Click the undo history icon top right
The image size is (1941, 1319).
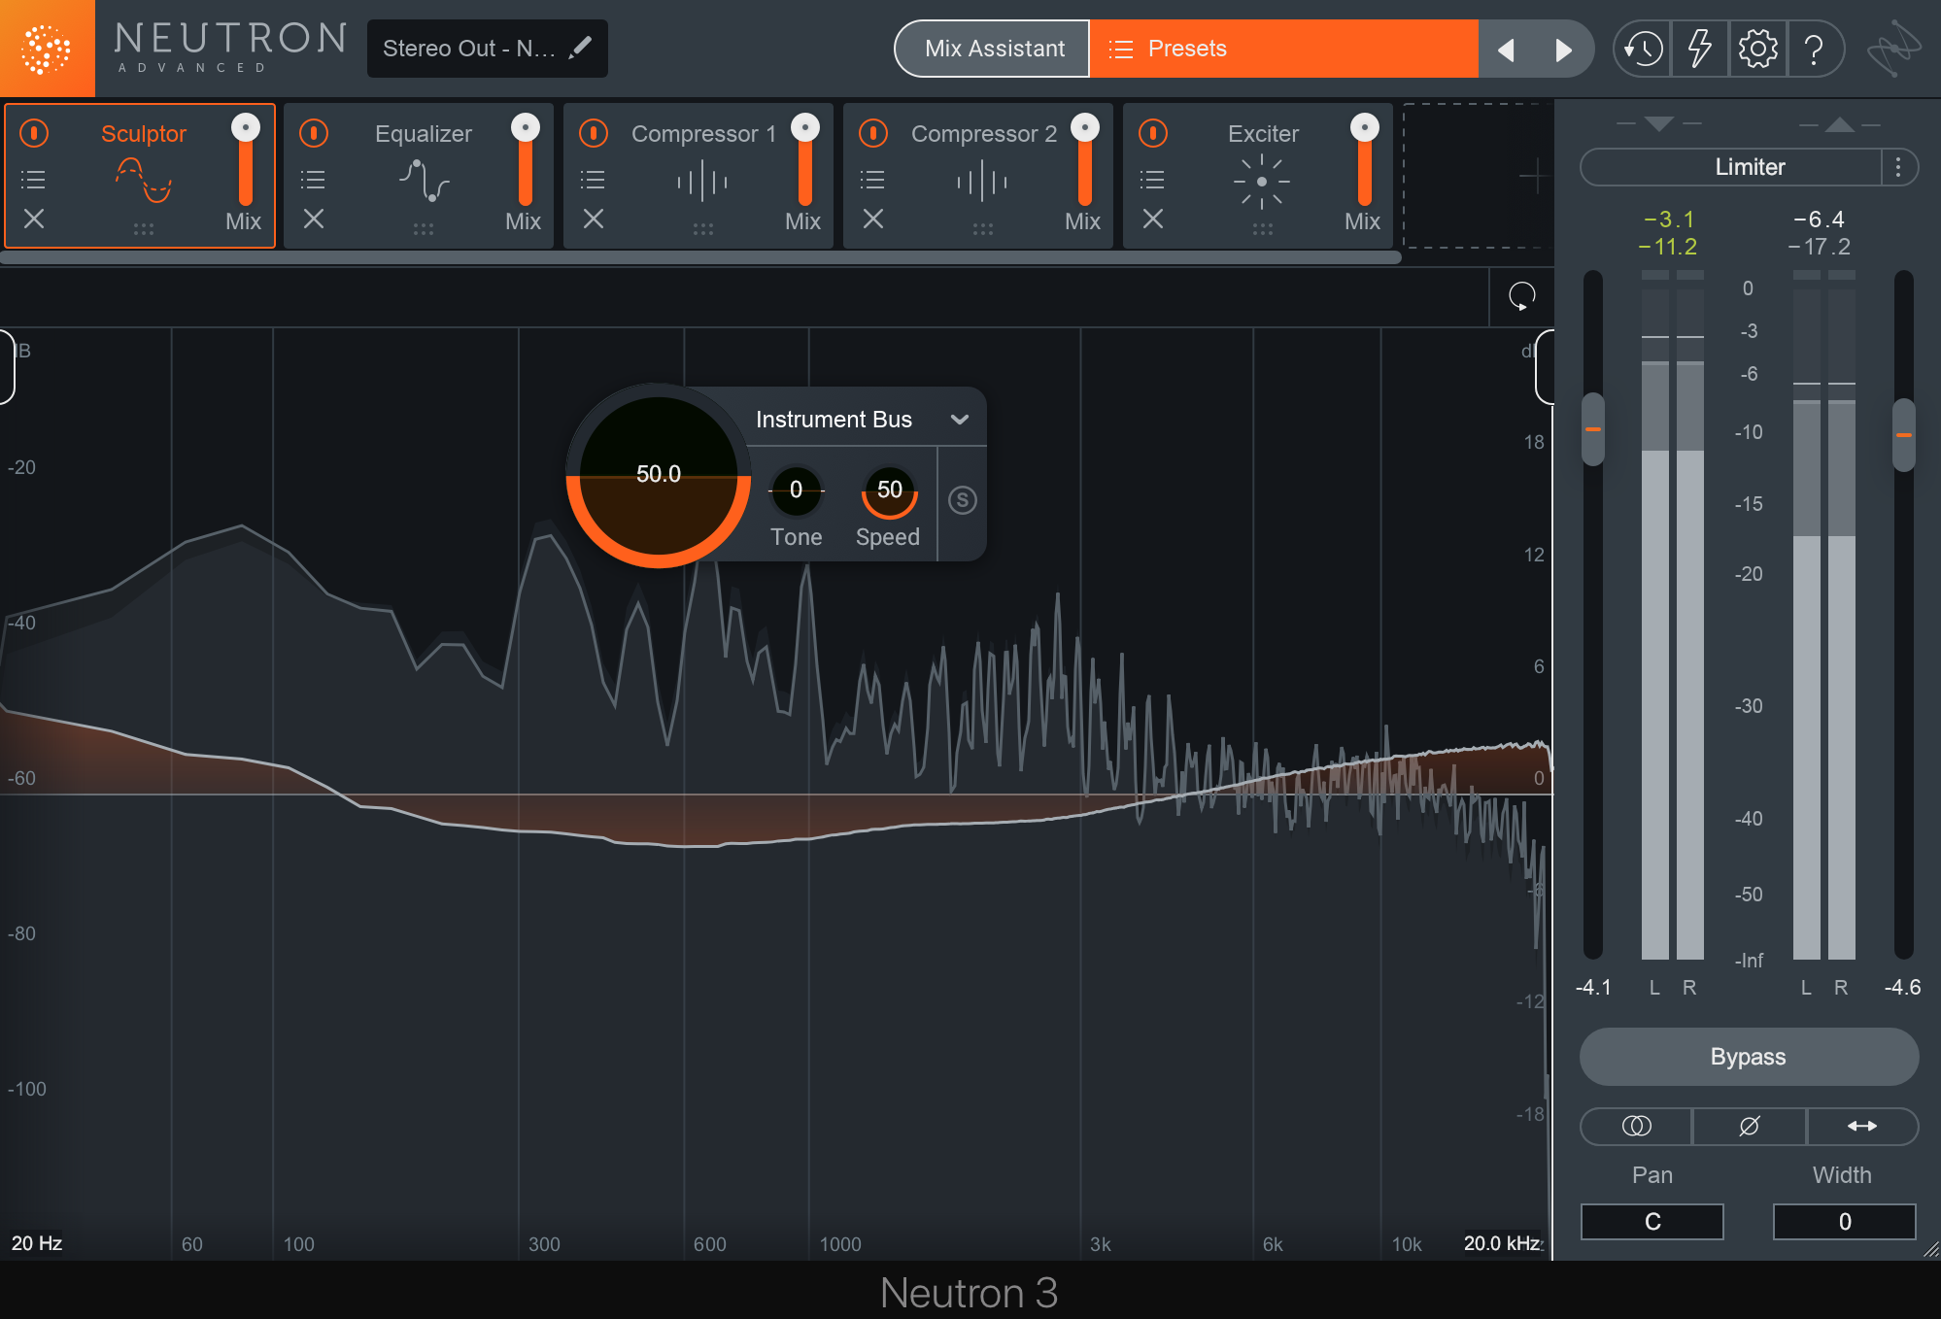pyautogui.click(x=1642, y=49)
